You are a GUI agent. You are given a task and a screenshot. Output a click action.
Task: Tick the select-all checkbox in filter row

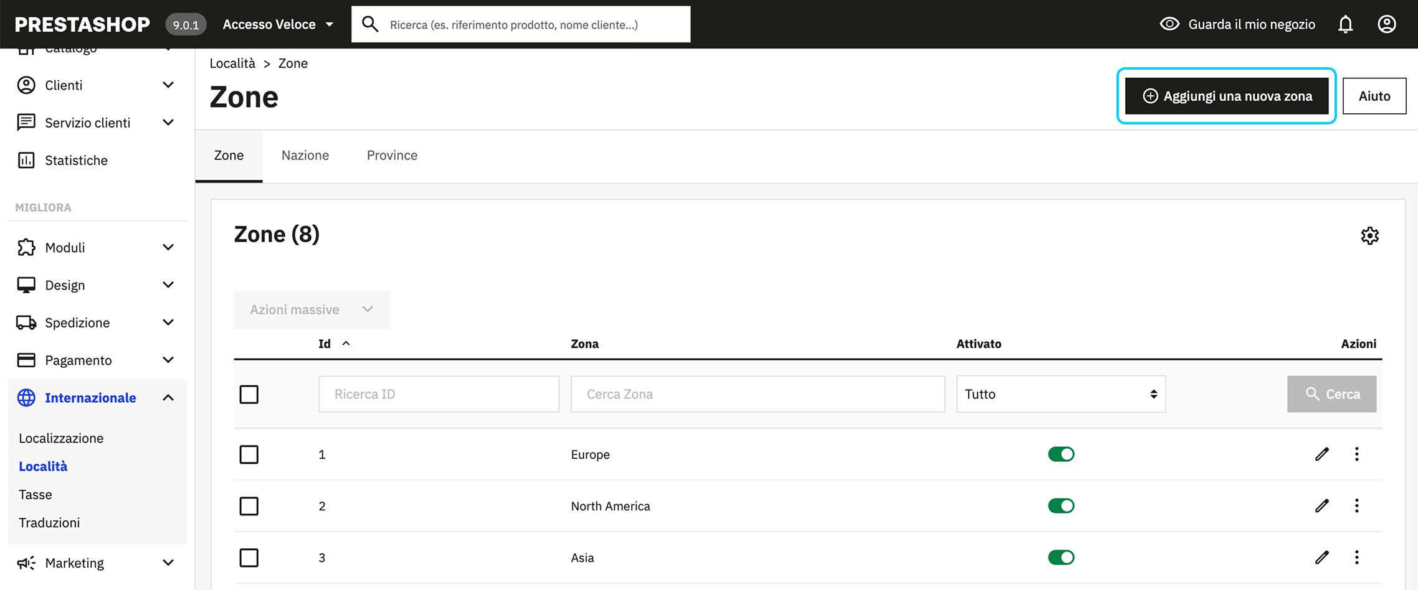click(x=249, y=395)
